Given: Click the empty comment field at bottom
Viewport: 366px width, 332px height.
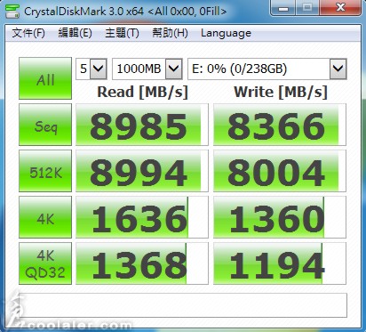Looking at the screenshot, I should click(x=183, y=305).
